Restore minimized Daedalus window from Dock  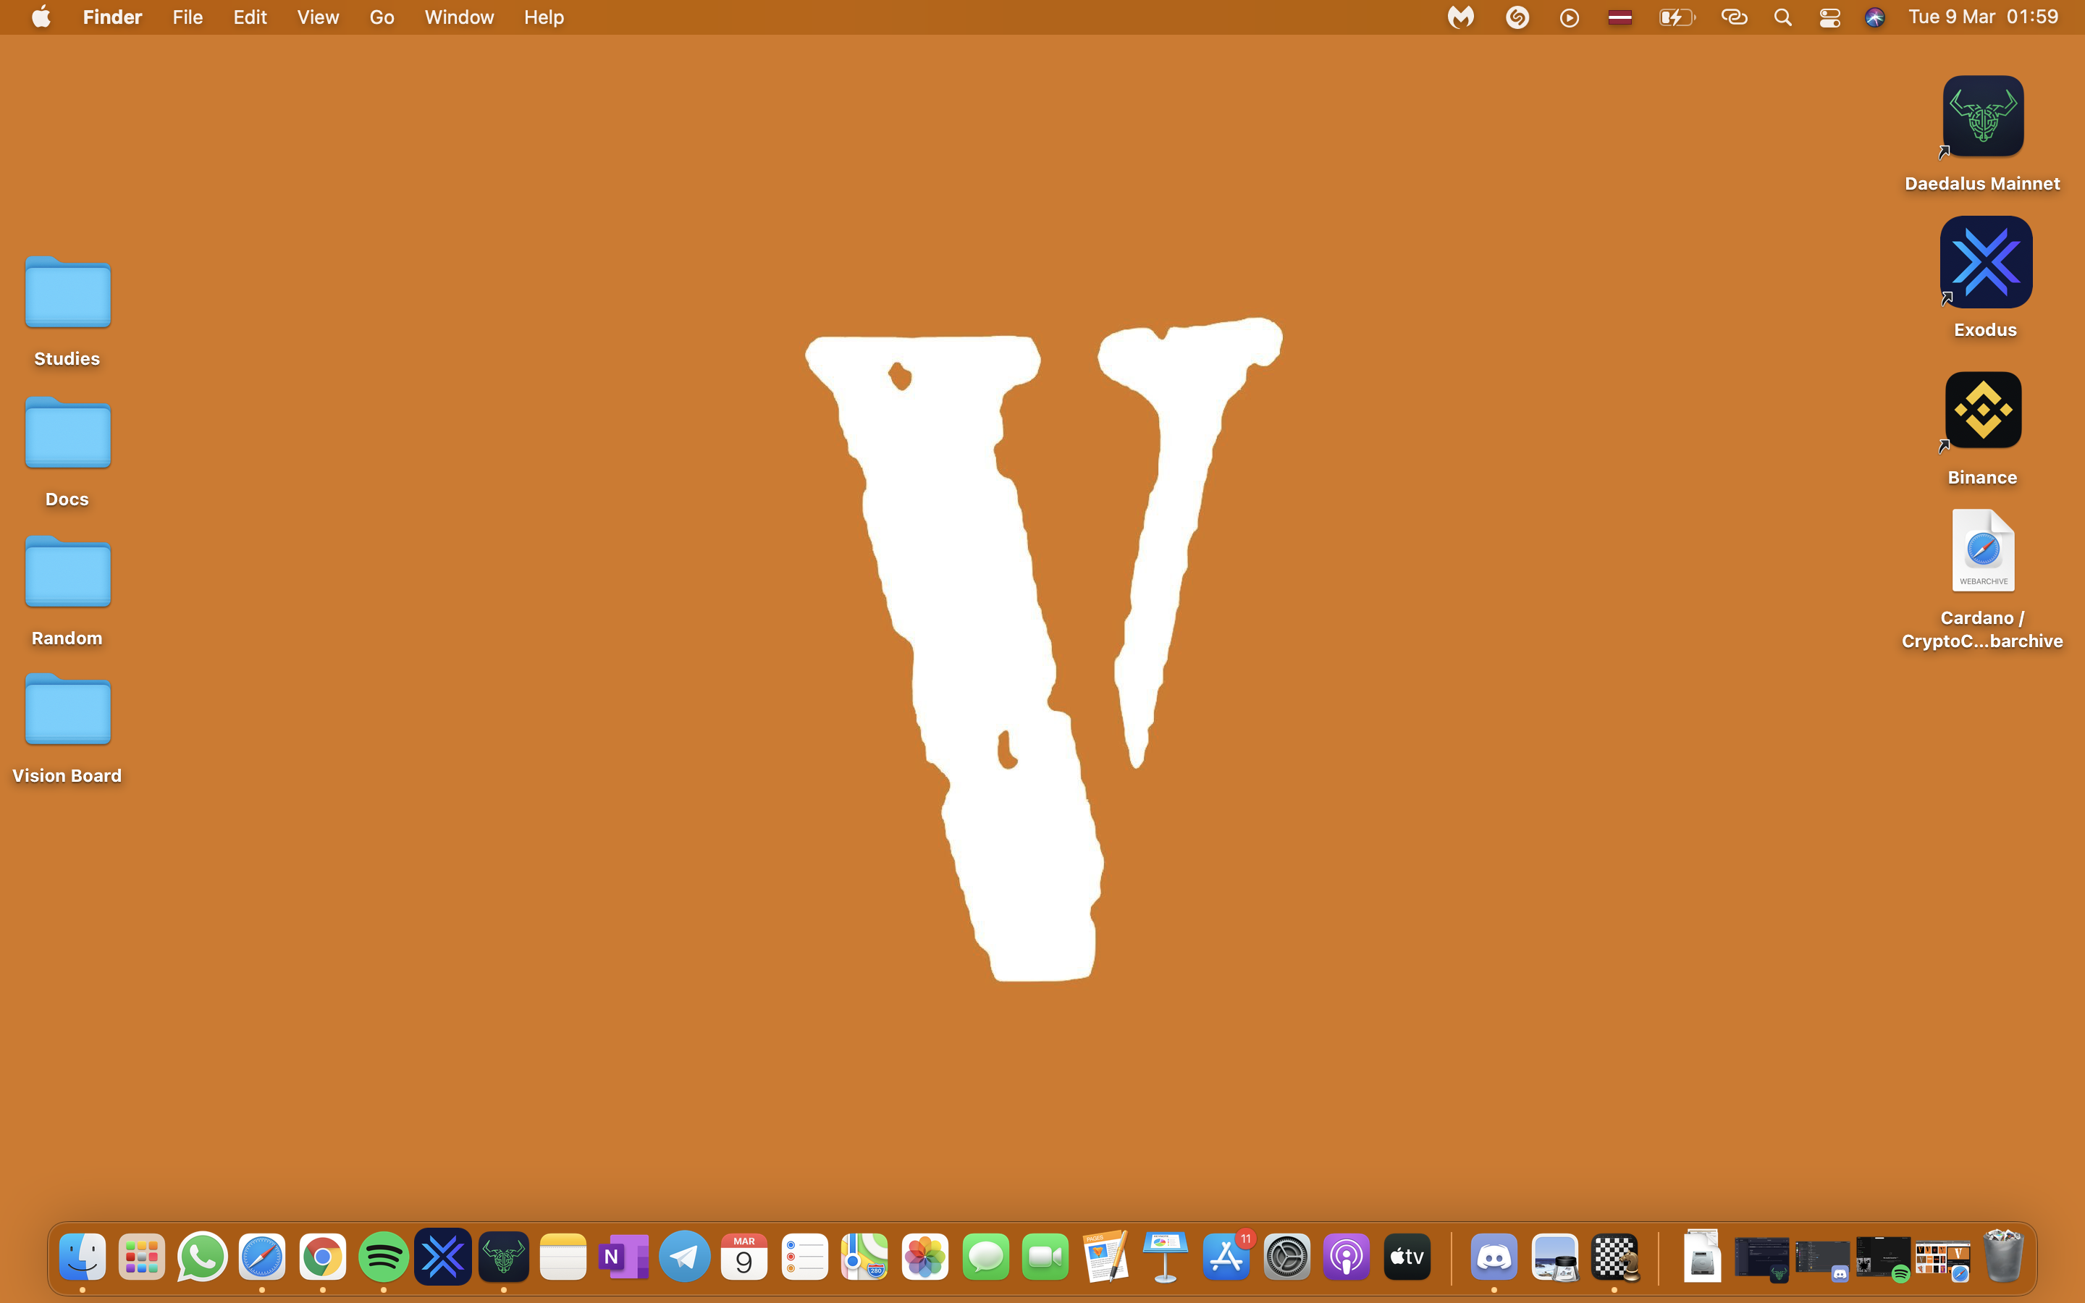tap(1762, 1259)
